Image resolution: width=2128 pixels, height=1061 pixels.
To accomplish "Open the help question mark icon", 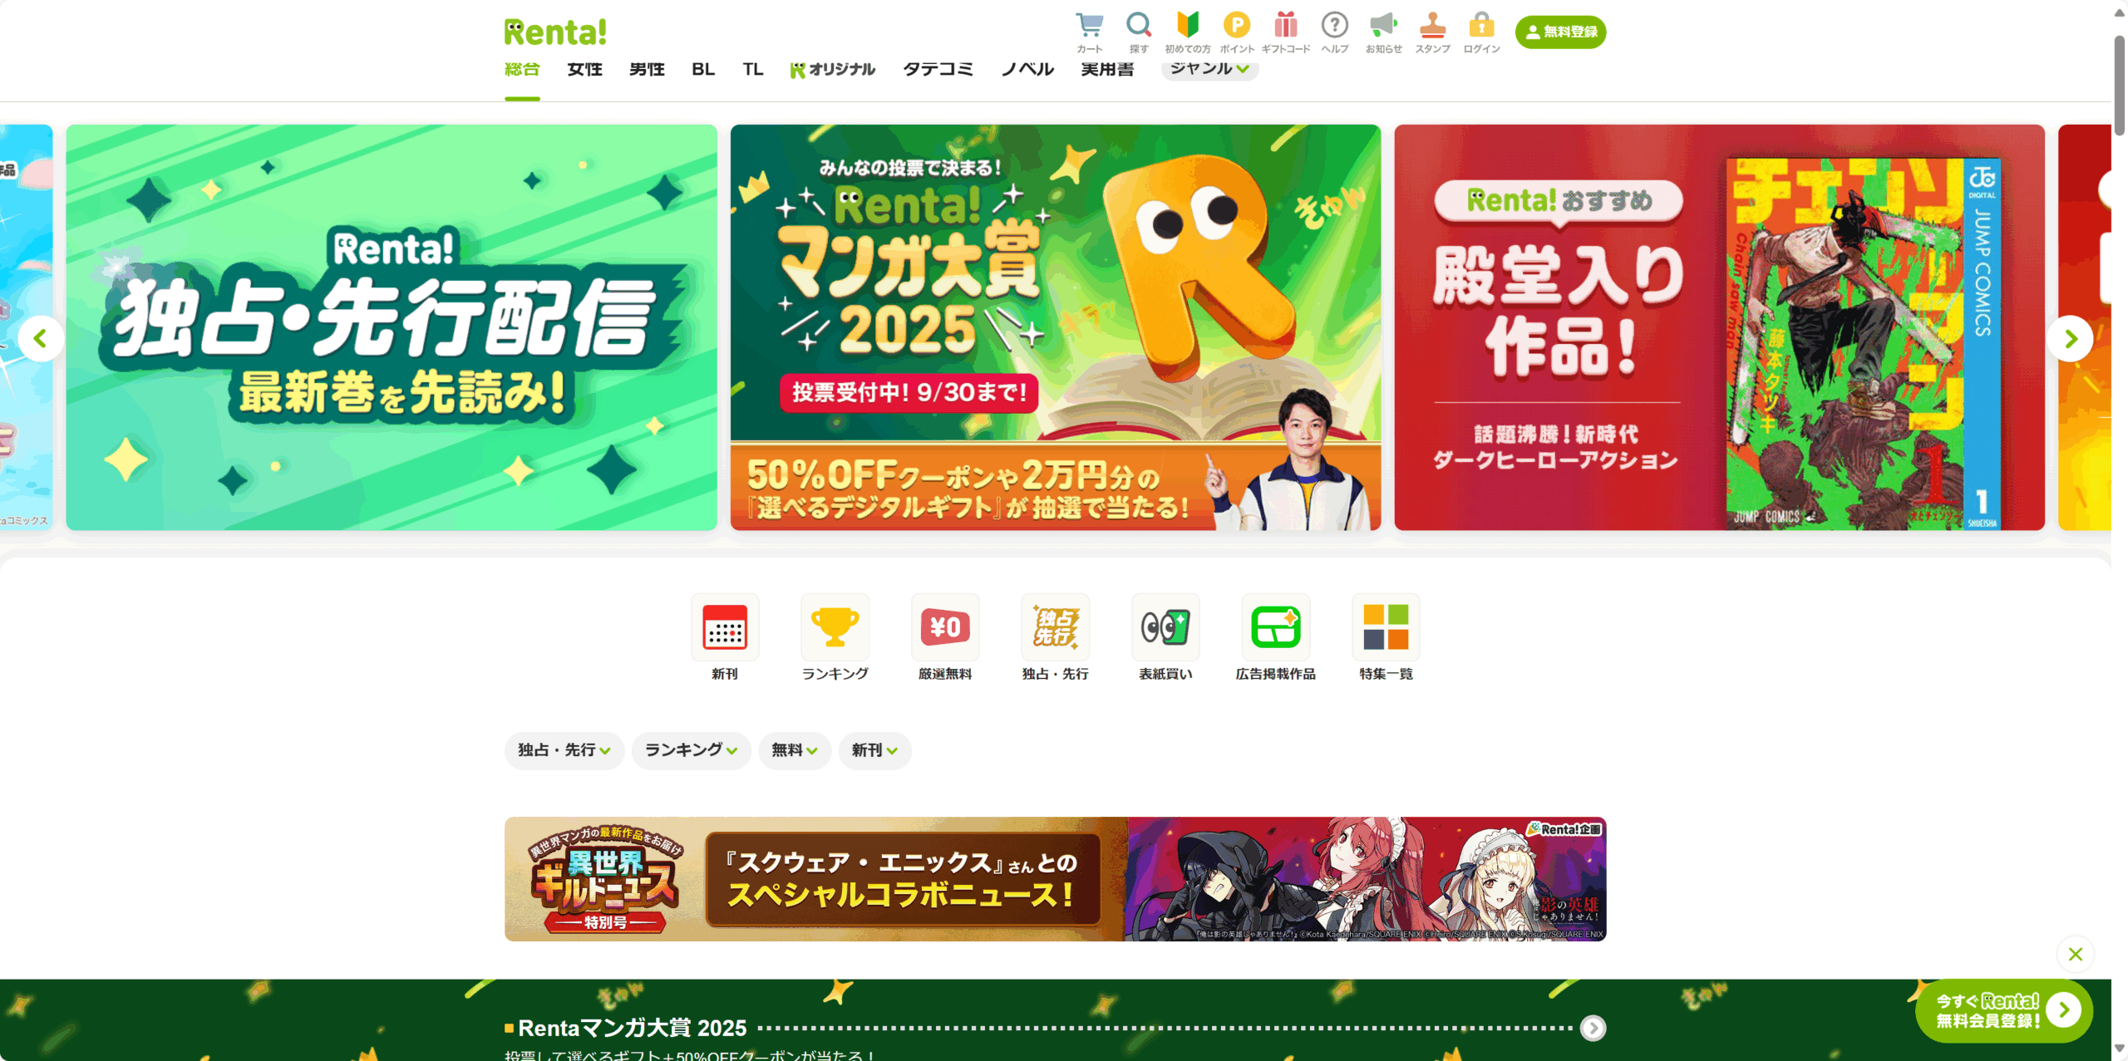I will coord(1335,32).
